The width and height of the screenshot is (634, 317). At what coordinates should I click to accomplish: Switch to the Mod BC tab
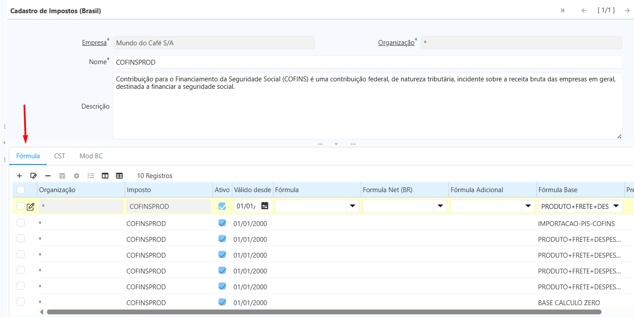pos(91,156)
